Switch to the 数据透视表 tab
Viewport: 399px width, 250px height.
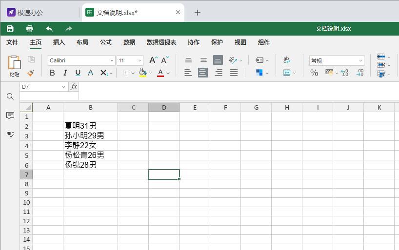161,42
